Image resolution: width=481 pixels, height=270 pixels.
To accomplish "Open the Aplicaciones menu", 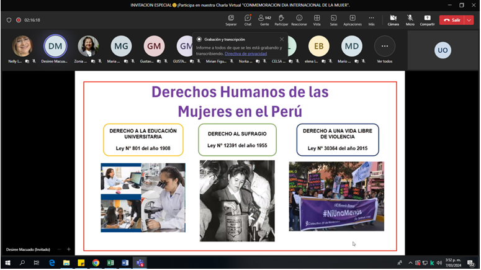I will coord(353,20).
